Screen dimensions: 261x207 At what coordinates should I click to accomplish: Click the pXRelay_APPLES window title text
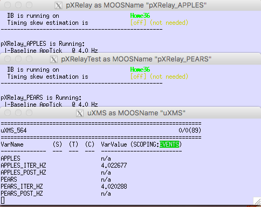point(136,5)
